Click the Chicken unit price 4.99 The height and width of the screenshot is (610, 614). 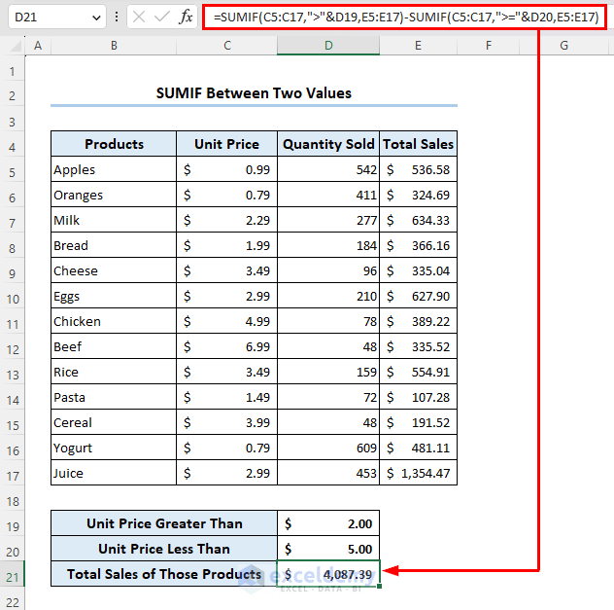coord(226,321)
